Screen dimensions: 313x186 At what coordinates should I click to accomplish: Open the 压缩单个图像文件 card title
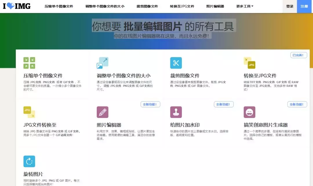tap(43, 76)
